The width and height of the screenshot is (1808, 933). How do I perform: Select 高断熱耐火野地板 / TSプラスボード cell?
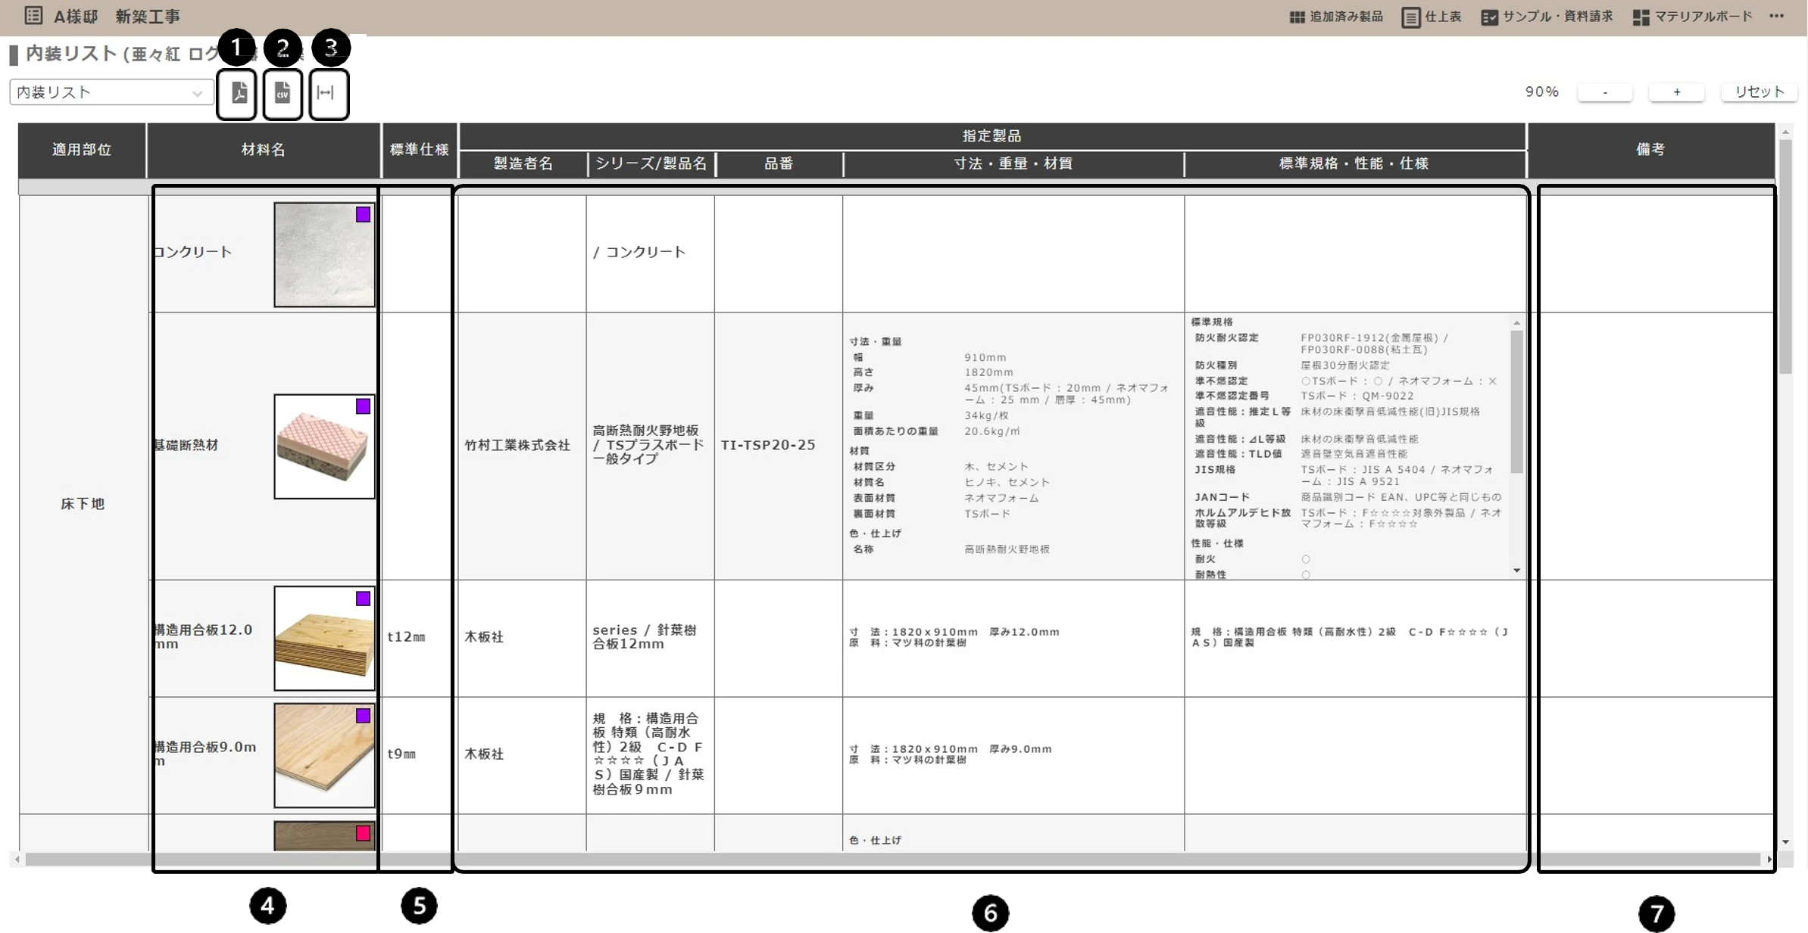click(650, 446)
